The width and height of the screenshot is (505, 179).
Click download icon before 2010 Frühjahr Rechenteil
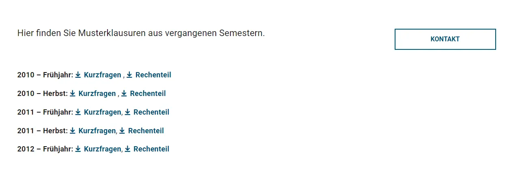129,75
